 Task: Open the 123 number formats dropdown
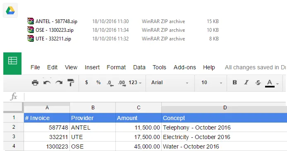(135, 83)
